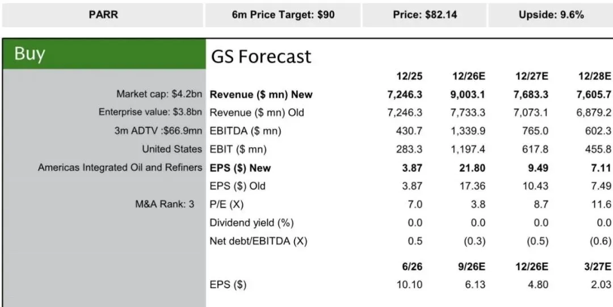Select the 6m Price Target: $90 cell

point(283,15)
